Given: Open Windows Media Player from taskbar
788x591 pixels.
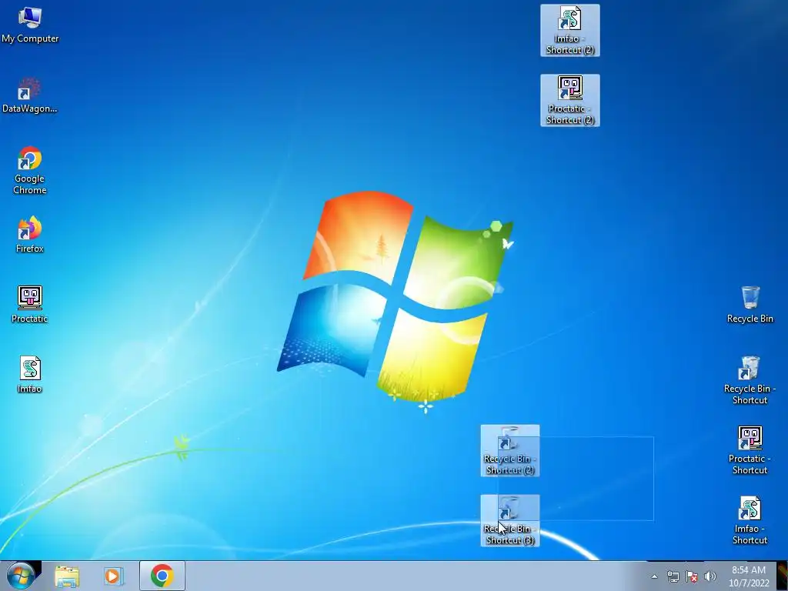Looking at the screenshot, I should pos(114,576).
